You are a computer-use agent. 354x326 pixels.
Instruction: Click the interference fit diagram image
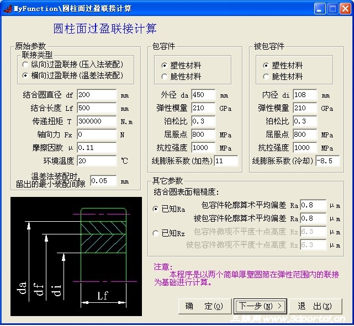(x=76, y=256)
